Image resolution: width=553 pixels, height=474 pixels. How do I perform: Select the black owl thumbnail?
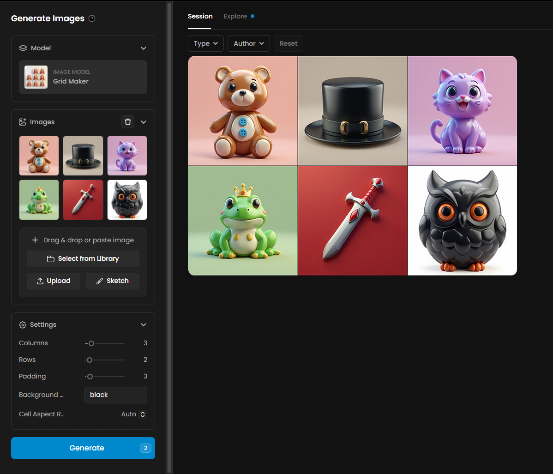pyautogui.click(x=127, y=199)
